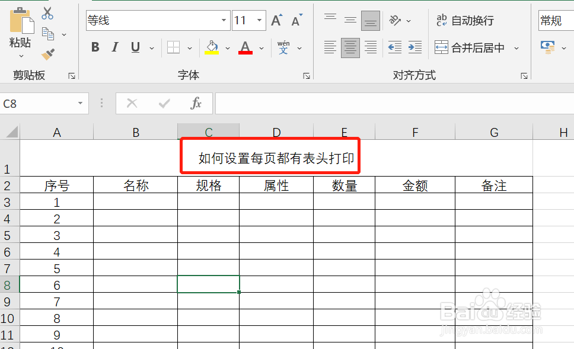Apply left text alignment
The image size is (574, 349).
330,47
